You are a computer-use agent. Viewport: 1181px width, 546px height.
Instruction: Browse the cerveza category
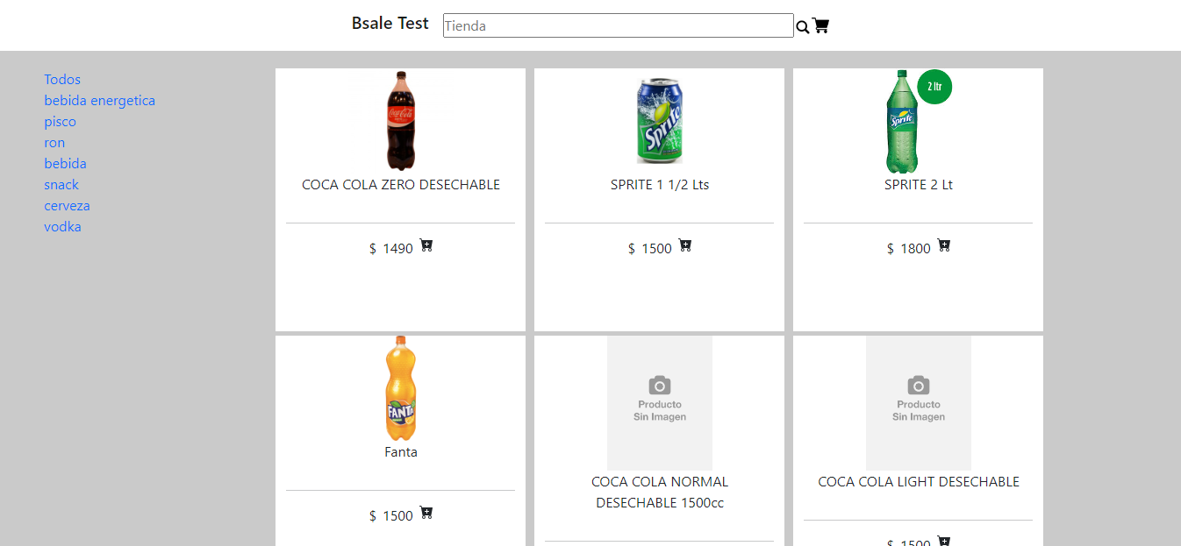coord(67,205)
